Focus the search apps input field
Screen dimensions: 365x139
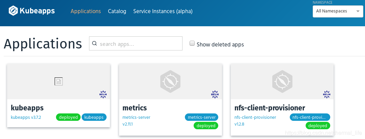pyautogui.click(x=136, y=43)
